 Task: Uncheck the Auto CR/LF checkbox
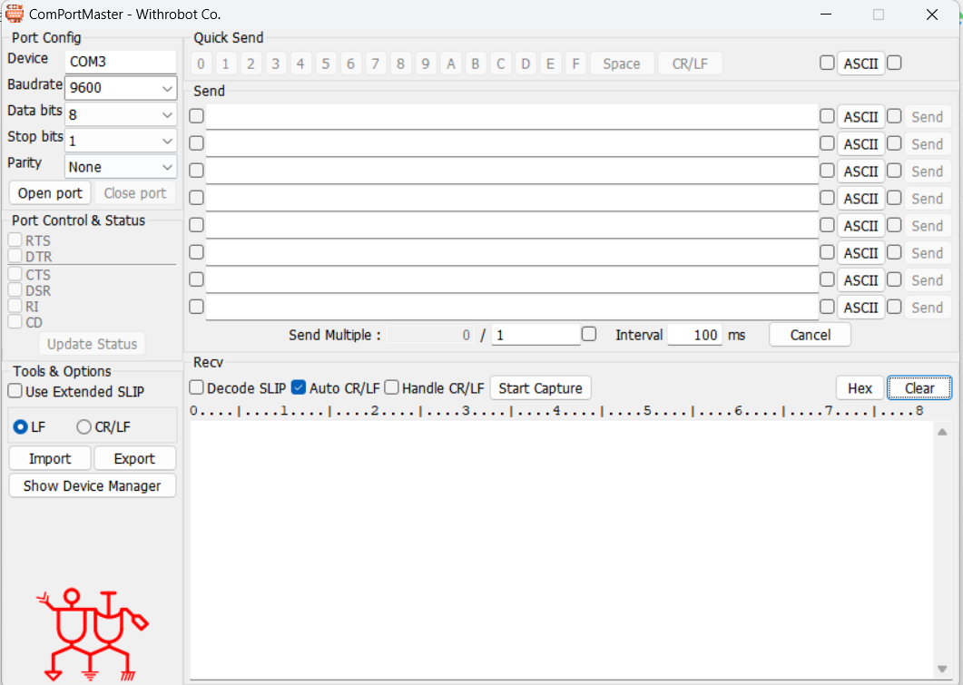point(299,387)
